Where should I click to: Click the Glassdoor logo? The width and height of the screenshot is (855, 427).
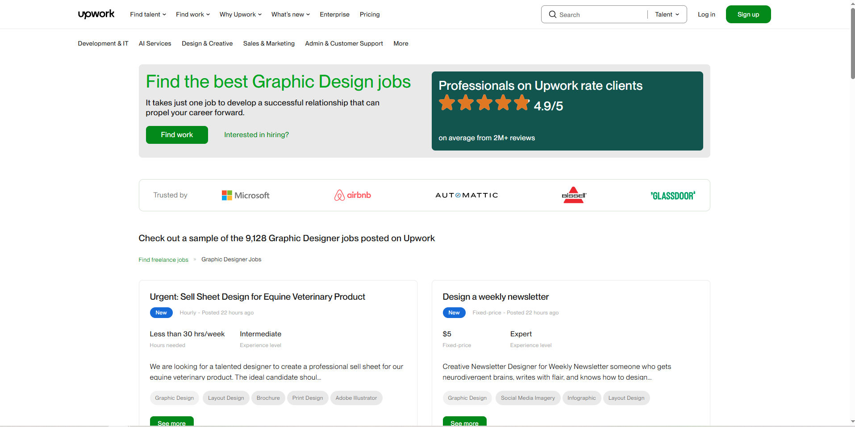click(x=672, y=195)
